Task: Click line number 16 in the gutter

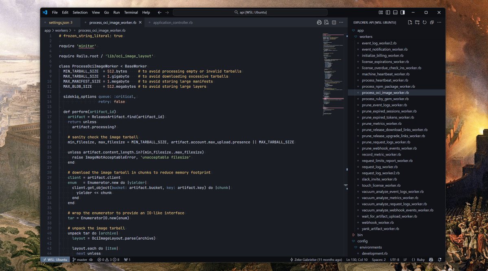Action: [x=50, y=112]
